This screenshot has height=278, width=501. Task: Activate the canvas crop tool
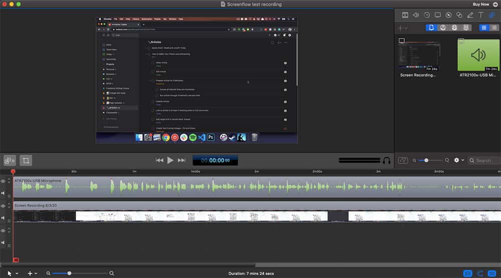[26, 160]
